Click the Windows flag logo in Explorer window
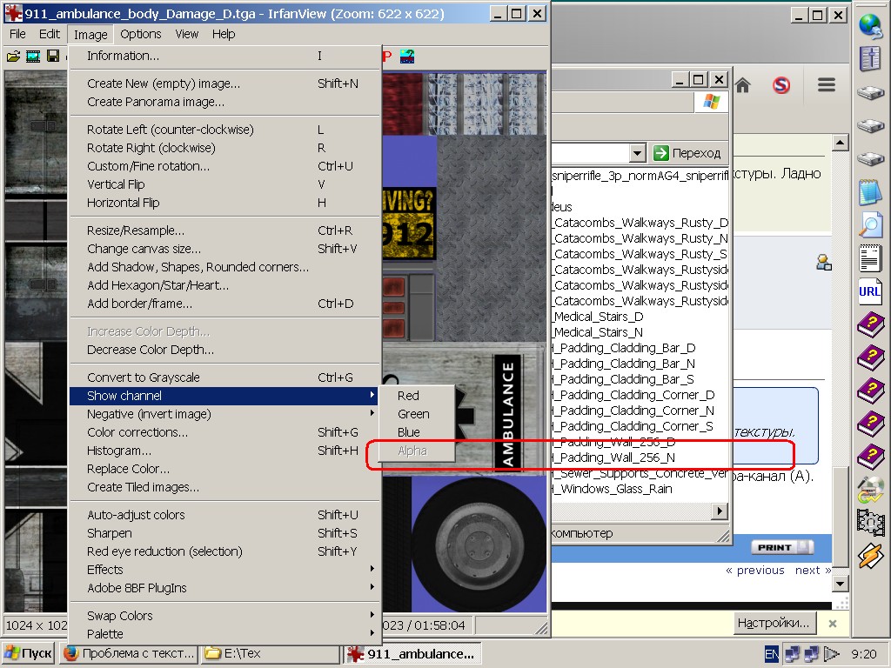This screenshot has height=668, width=891. [711, 103]
